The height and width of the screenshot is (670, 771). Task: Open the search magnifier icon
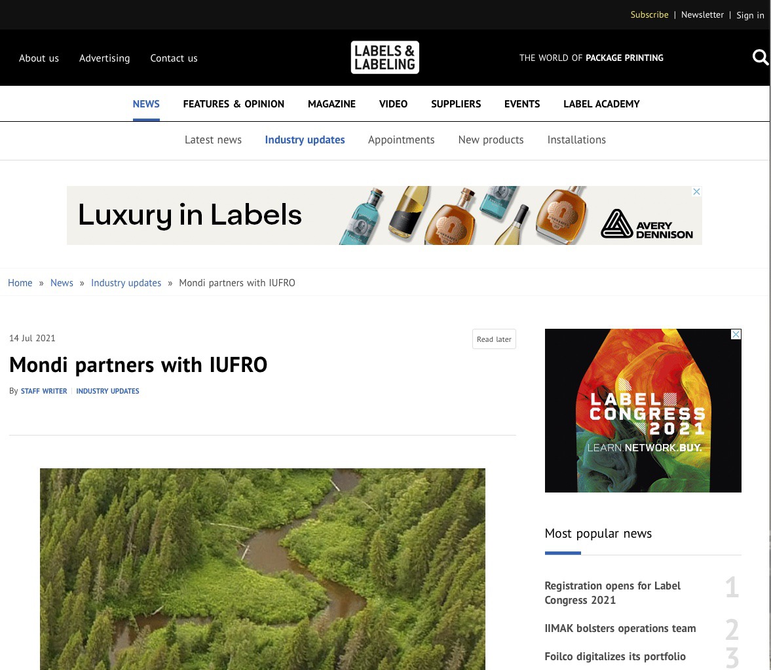(x=760, y=58)
